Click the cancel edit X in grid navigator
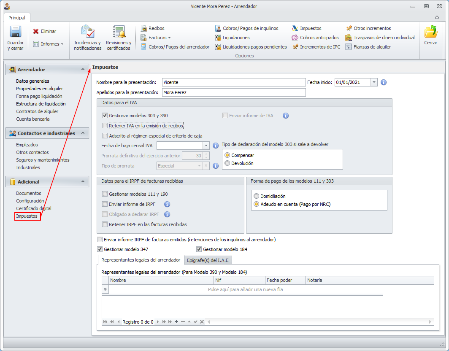 coord(202,321)
